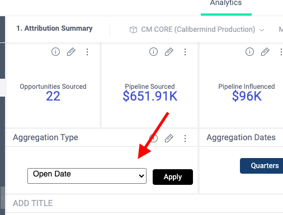Open three-dot menu on Pipeline Sourced tile
This screenshot has width=283, height=215.
coord(185,52)
